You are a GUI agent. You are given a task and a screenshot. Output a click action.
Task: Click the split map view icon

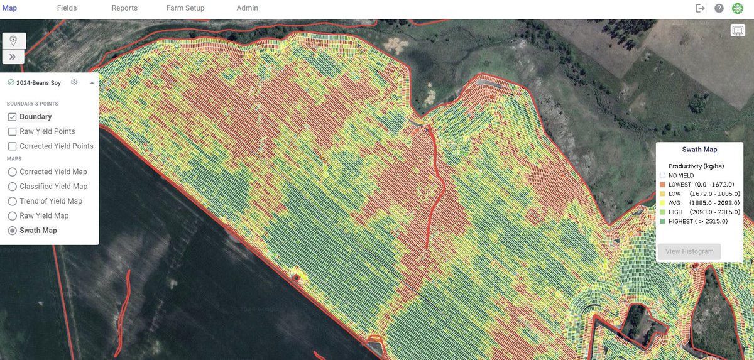pyautogui.click(x=738, y=30)
